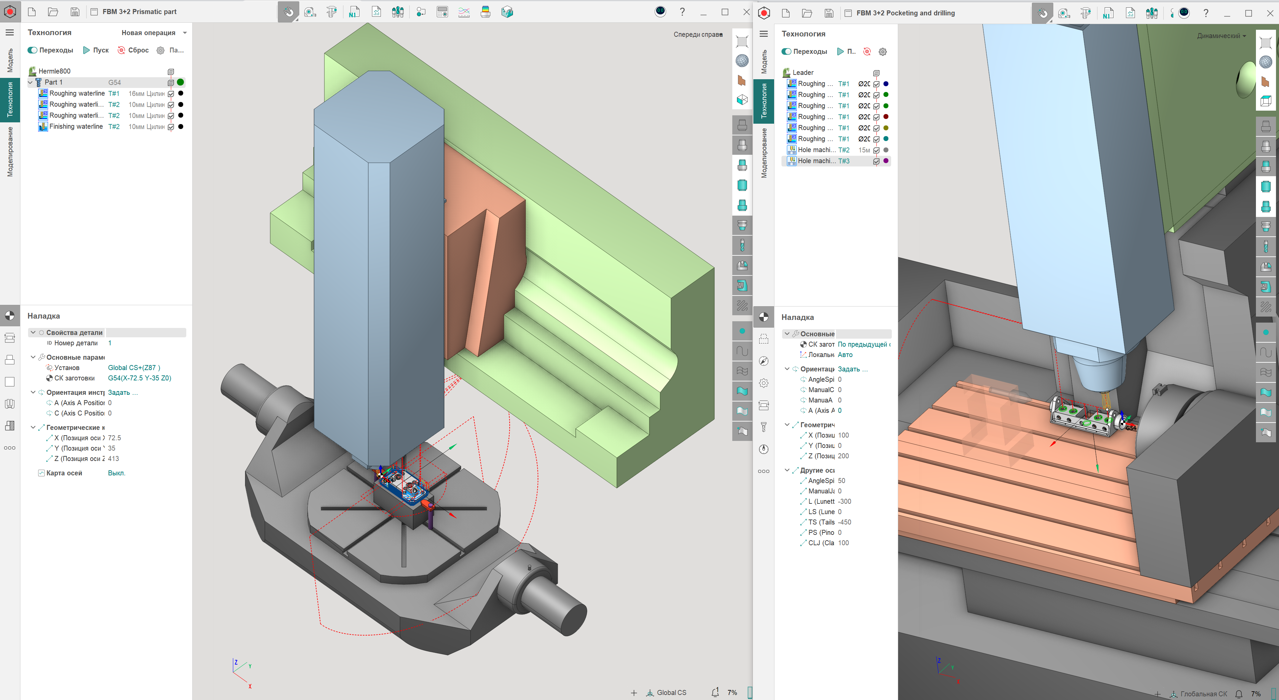Toggle Переходы switch in Prismatic part window

[x=32, y=50]
